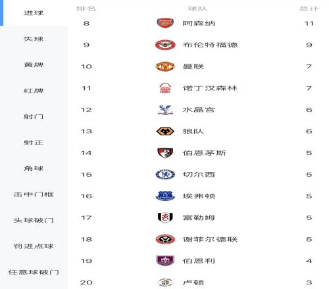Open the 角球 stats tab
Screen dimensions: 329x289
click(x=34, y=169)
